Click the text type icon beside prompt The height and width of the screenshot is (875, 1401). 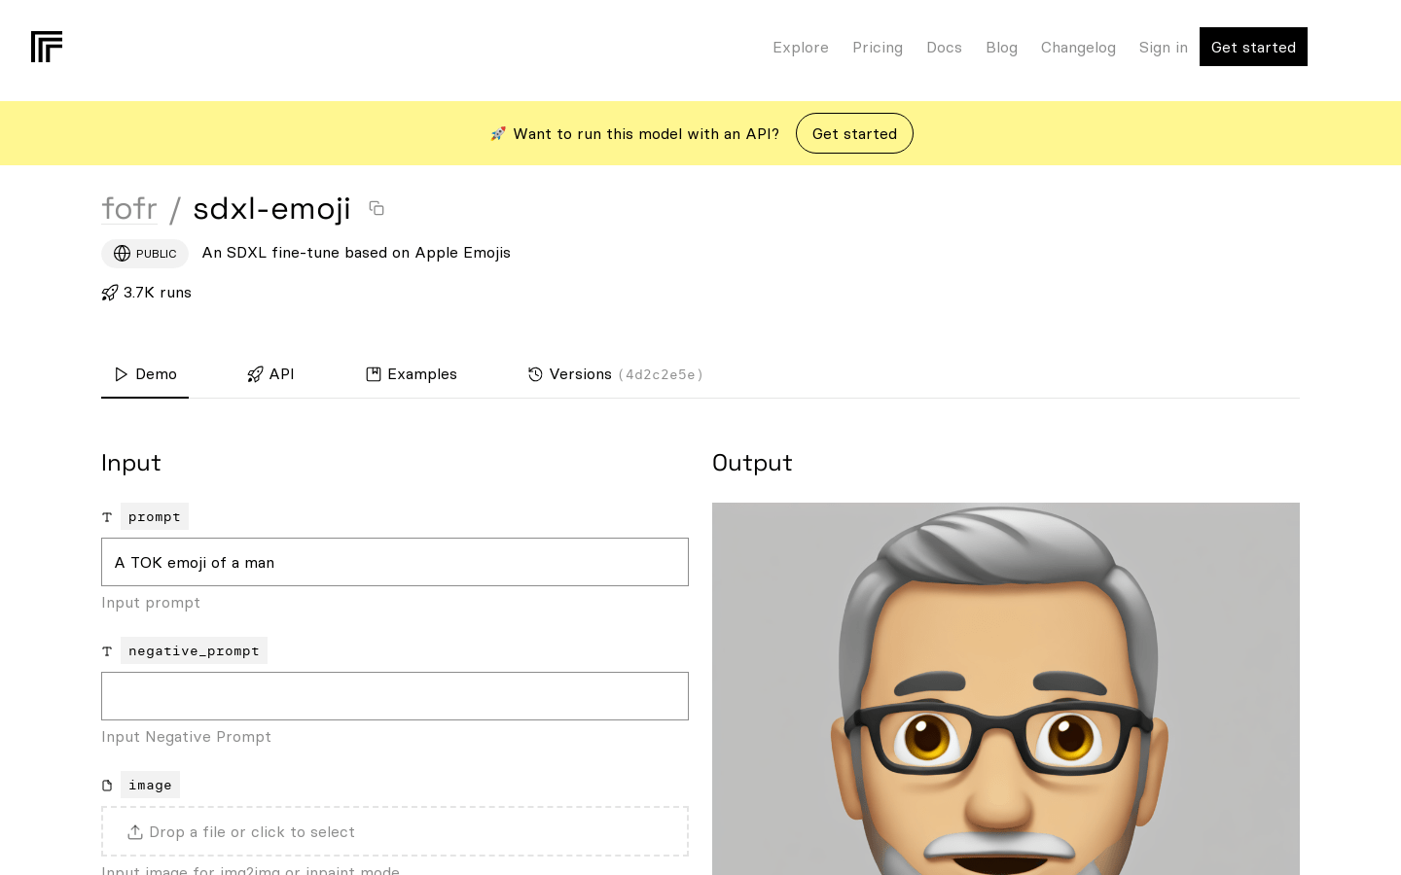tap(107, 517)
